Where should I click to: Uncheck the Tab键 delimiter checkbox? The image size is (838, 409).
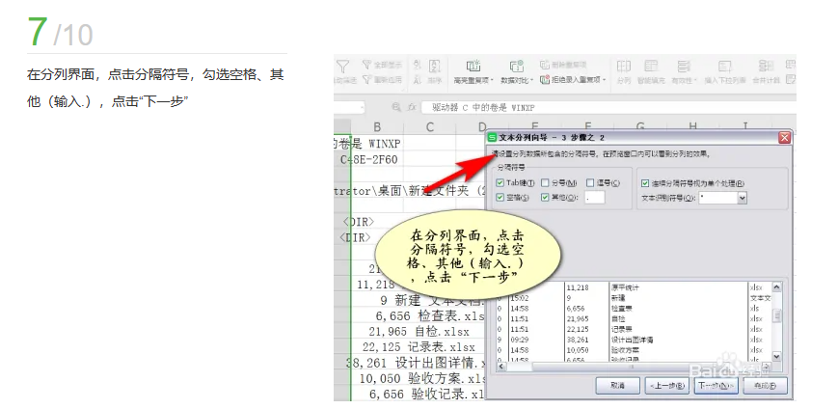tap(500, 182)
